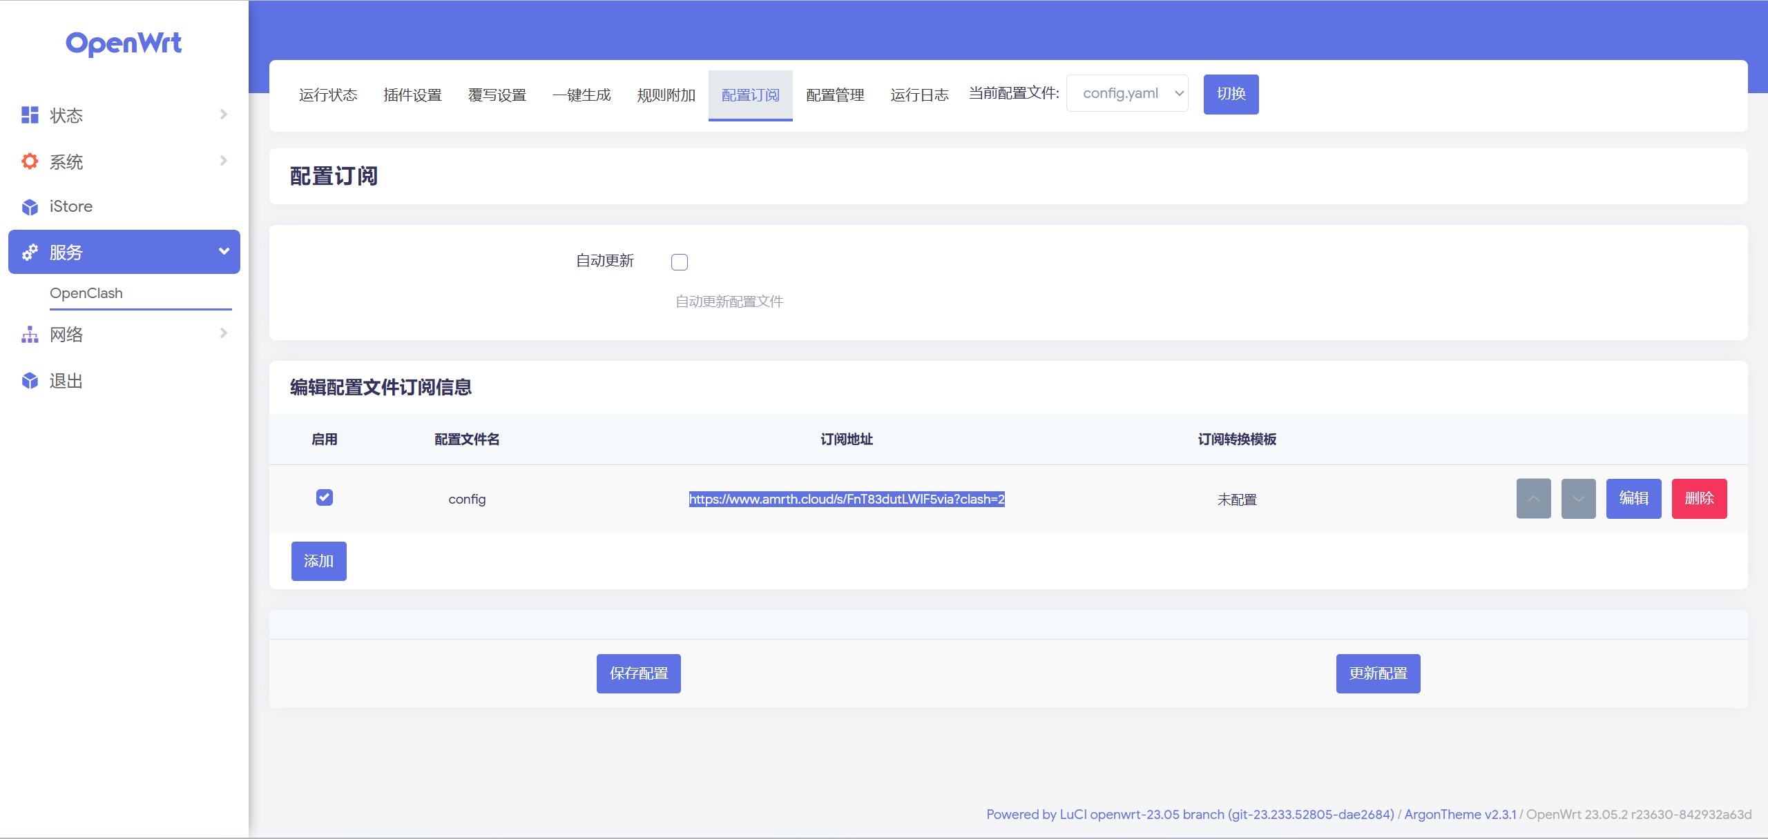This screenshot has width=1768, height=839.
Task: Open the 运行日志 tab
Action: (x=919, y=95)
